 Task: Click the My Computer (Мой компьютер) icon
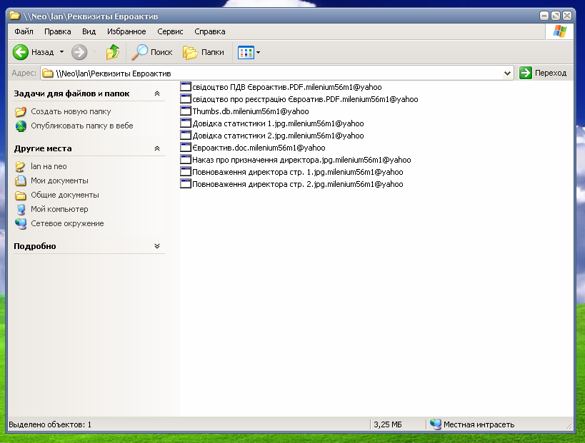21,209
